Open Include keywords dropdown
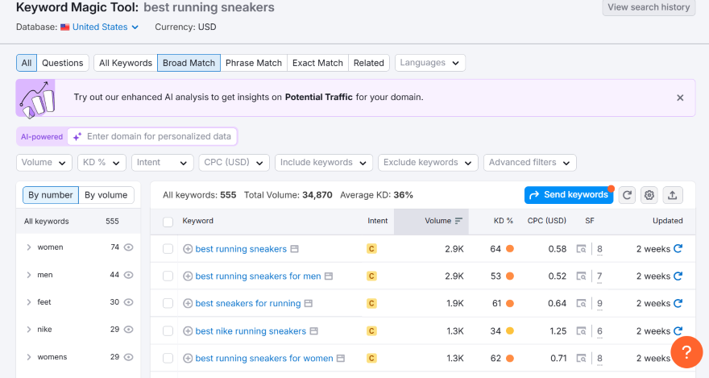Screen dimensions: 709x378 coord(324,163)
